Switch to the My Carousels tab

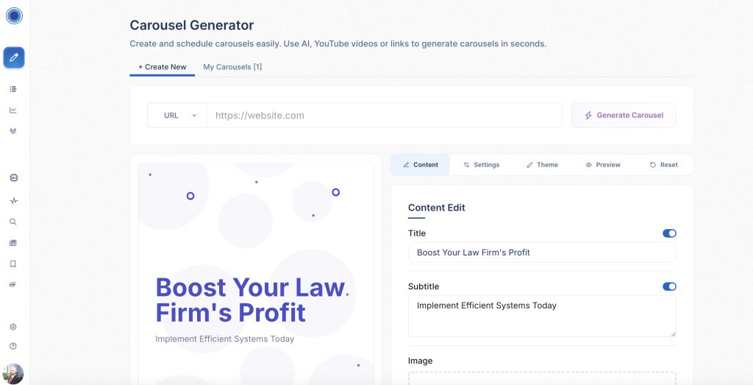[232, 67]
